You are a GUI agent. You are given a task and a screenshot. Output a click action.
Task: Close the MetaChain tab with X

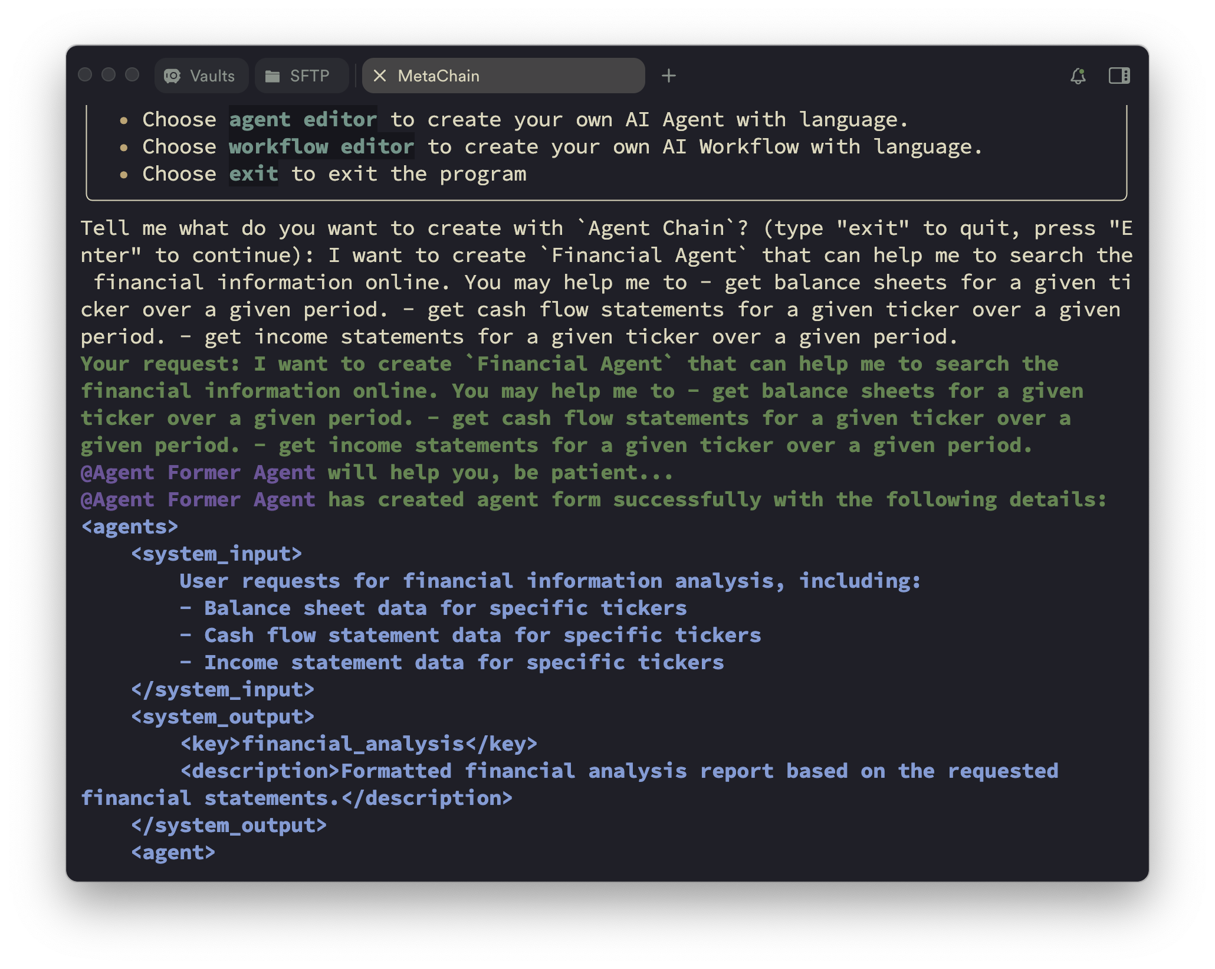tap(380, 76)
